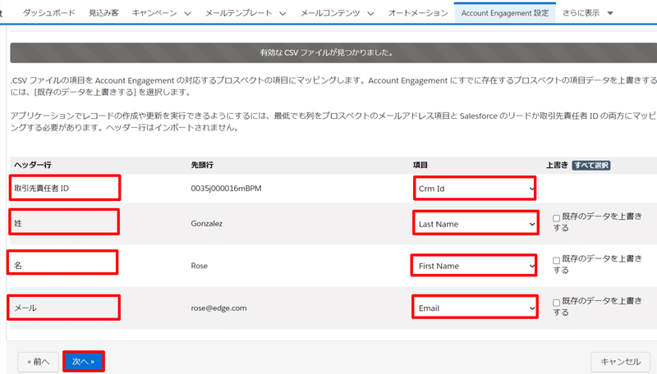657x374 pixels.
Task: Click the 先頭行 column heading
Action: click(x=202, y=165)
